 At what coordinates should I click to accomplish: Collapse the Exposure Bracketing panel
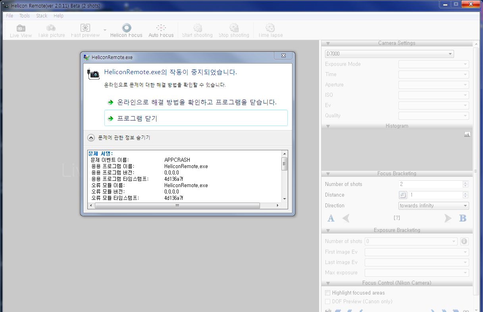click(x=328, y=230)
